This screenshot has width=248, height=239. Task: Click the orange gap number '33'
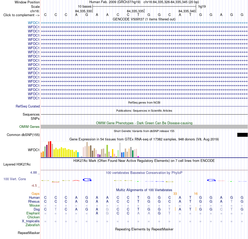175,194
